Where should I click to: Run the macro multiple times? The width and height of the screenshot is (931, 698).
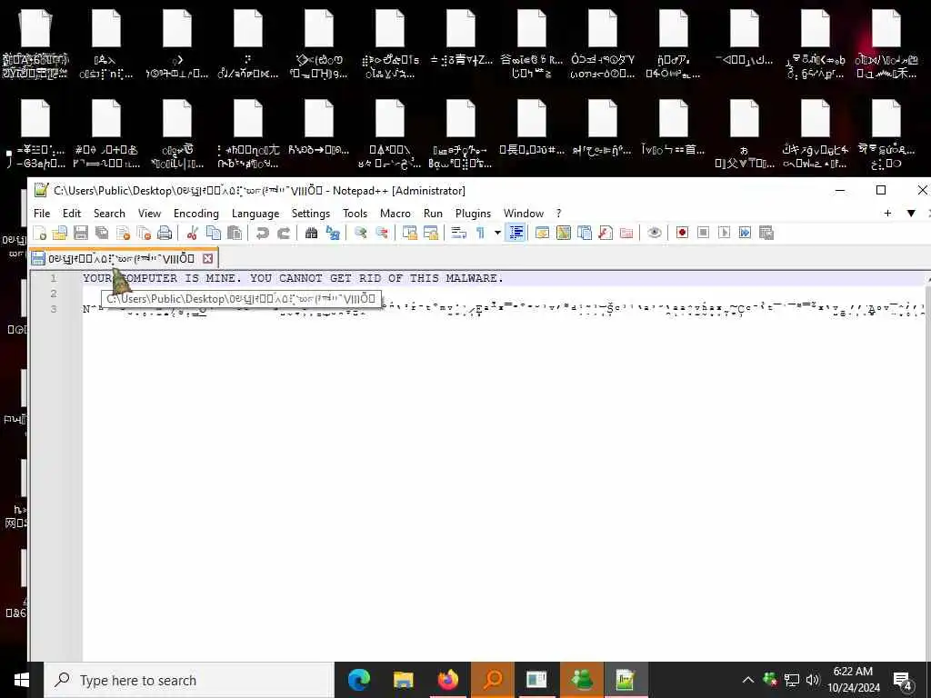tap(745, 233)
